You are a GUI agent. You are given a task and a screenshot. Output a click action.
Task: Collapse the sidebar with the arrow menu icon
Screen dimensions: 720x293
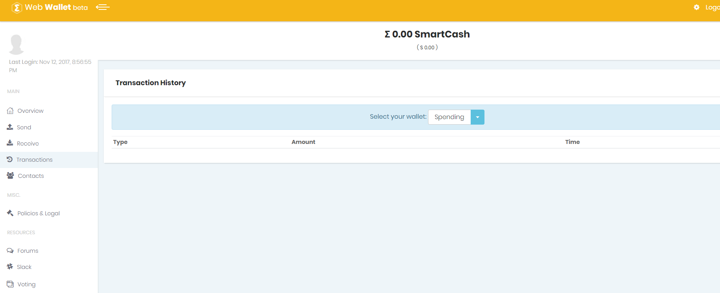(x=103, y=7)
